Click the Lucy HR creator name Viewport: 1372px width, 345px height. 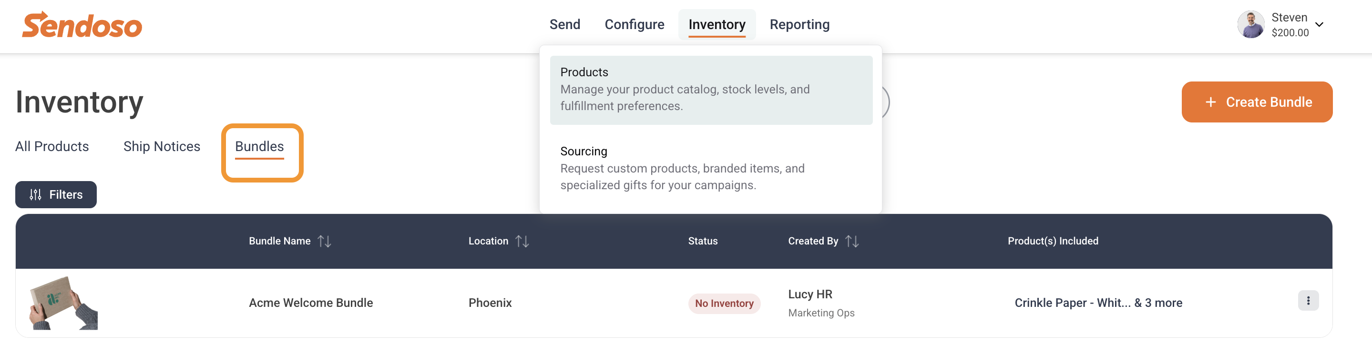810,294
